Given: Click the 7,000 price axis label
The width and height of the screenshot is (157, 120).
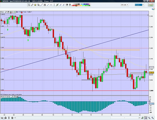Looking at the screenshot, I should click(151, 91).
